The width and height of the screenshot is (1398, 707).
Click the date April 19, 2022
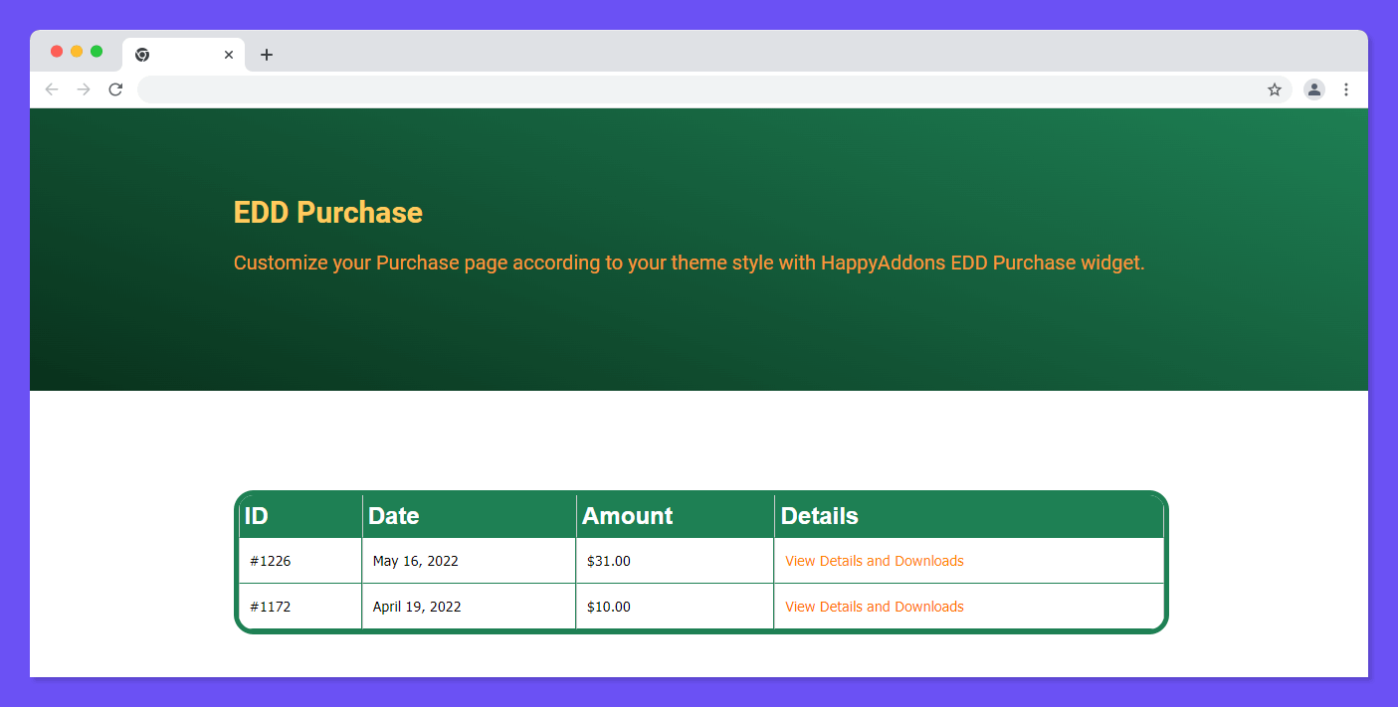coord(417,607)
